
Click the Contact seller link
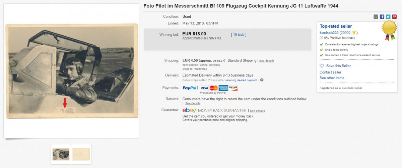click(330, 72)
